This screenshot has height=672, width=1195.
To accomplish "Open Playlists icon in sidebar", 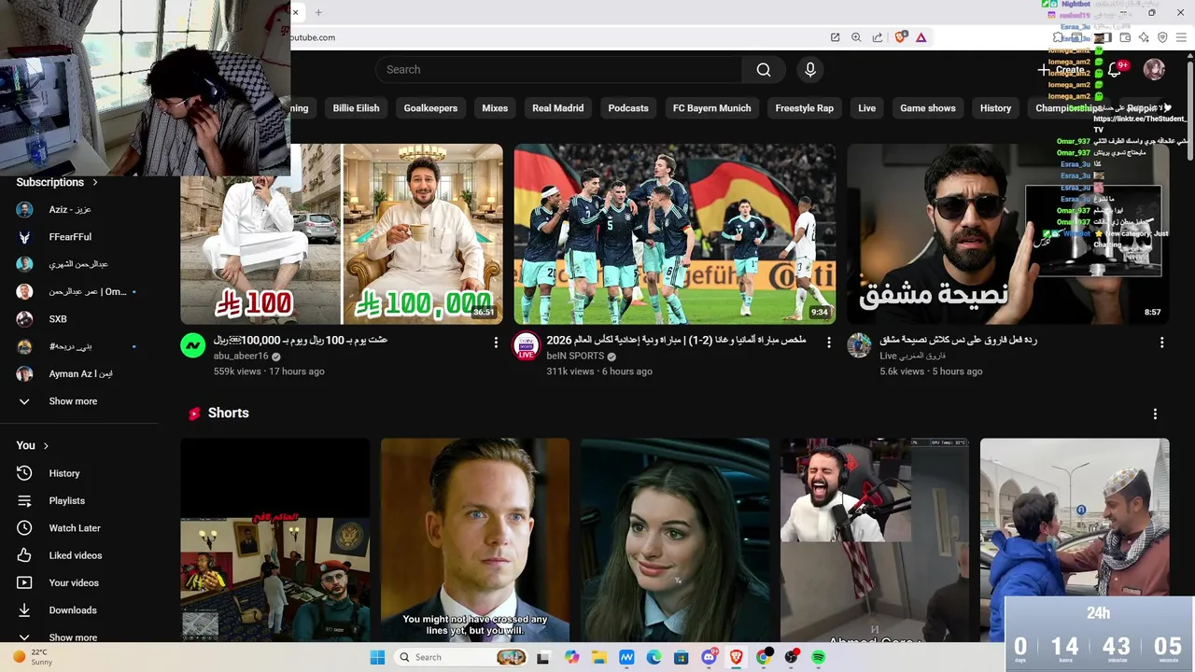I will click(25, 501).
